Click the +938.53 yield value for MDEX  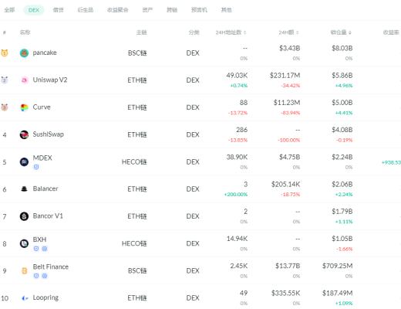tap(391, 162)
